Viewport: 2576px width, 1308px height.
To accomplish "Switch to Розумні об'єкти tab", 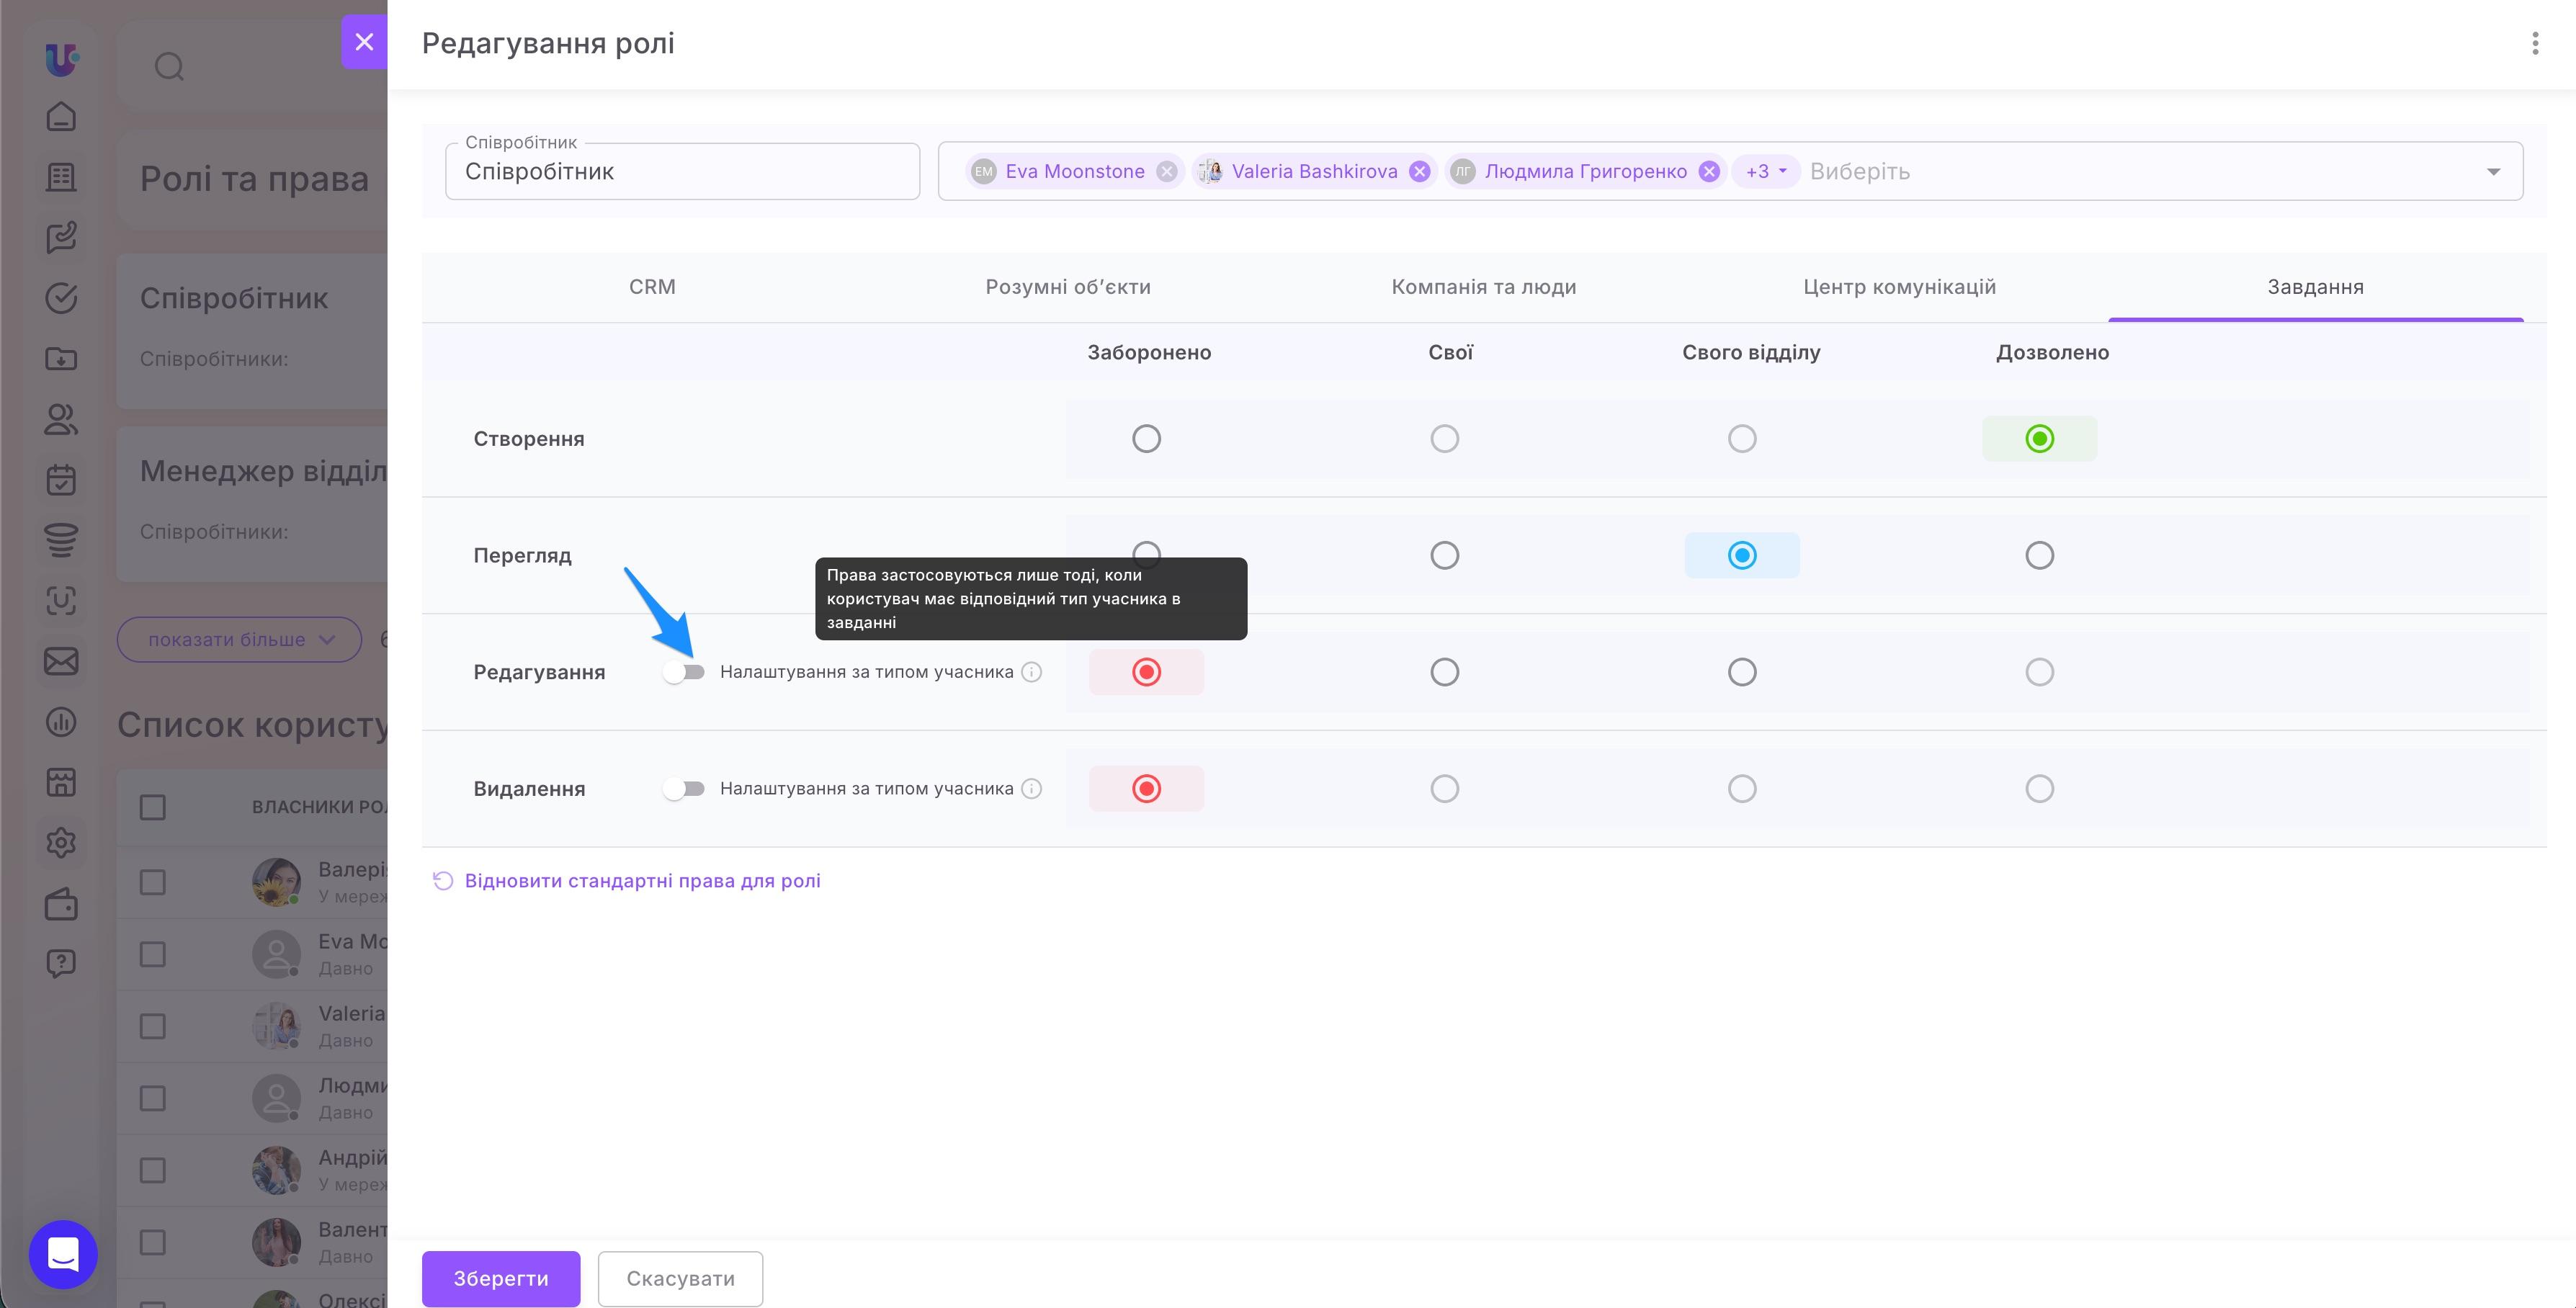I will point(1068,287).
